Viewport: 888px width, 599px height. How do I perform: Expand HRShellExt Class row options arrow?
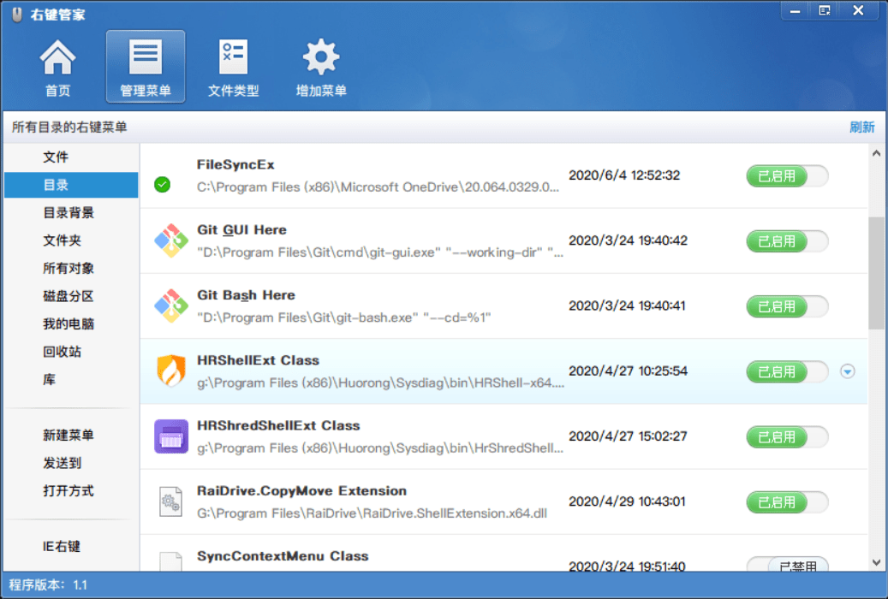pos(847,371)
